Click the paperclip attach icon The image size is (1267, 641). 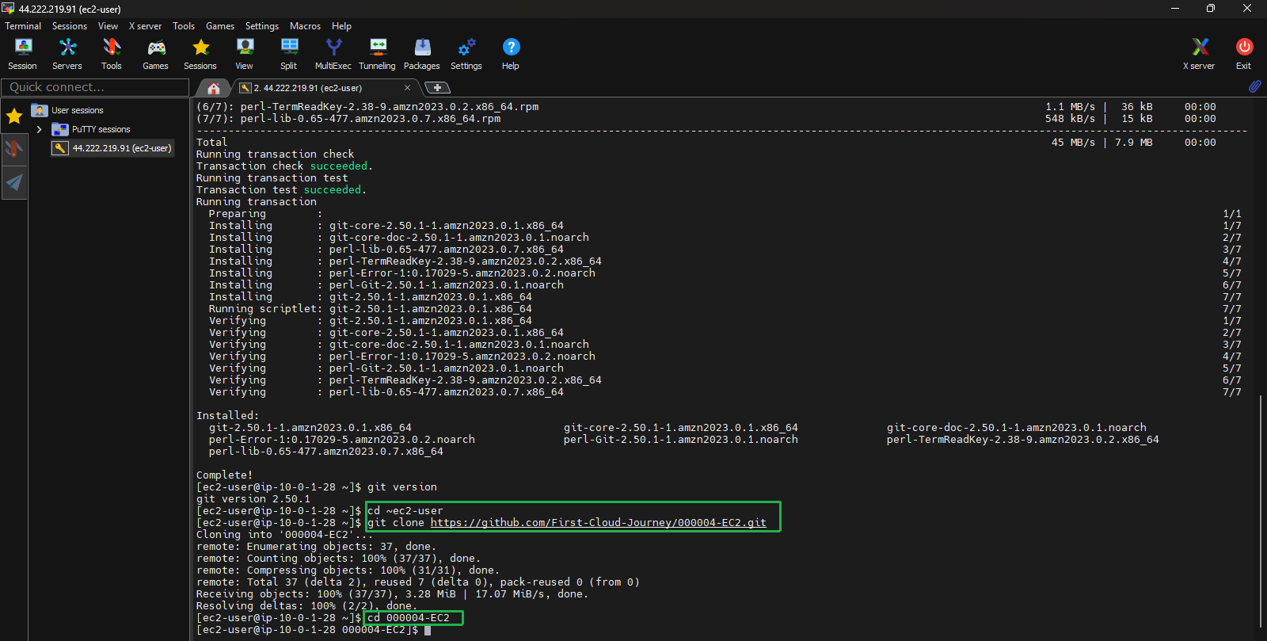[1255, 86]
